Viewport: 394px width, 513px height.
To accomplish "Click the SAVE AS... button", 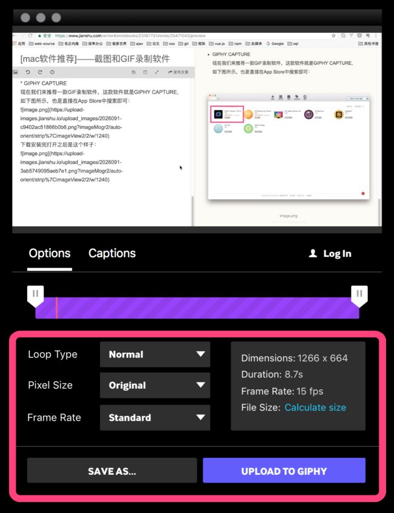I will [x=112, y=471].
